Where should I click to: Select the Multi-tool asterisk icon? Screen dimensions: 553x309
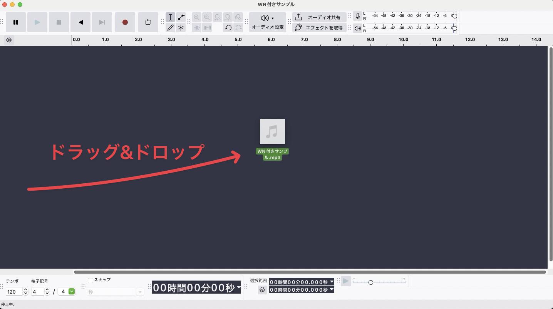coord(181,28)
